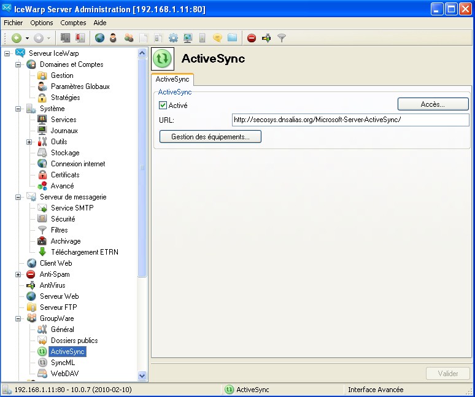This screenshot has height=397, width=475.
Task: Uncheck the Activé checkbox
Action: coord(163,106)
